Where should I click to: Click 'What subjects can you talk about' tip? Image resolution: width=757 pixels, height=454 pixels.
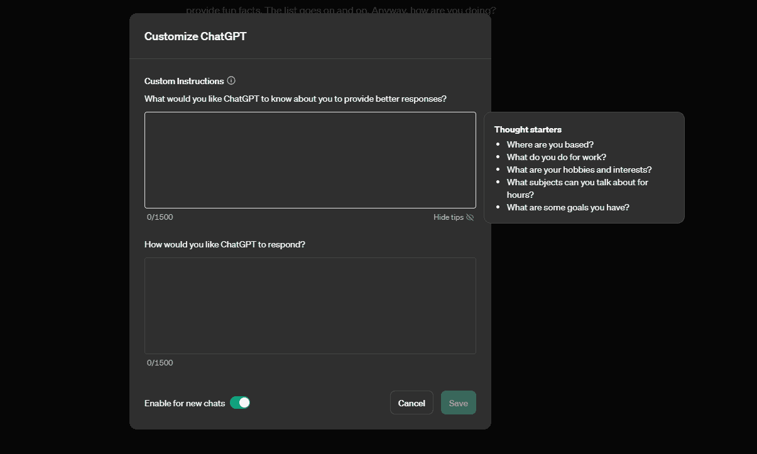[x=577, y=188]
